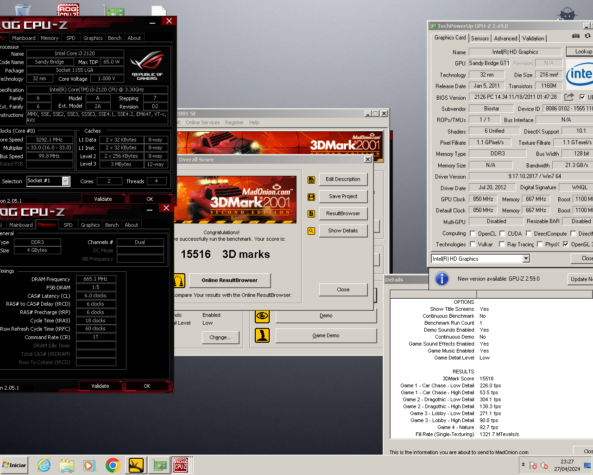Open Graphics tab in upper CPU-Z window

pos(93,38)
